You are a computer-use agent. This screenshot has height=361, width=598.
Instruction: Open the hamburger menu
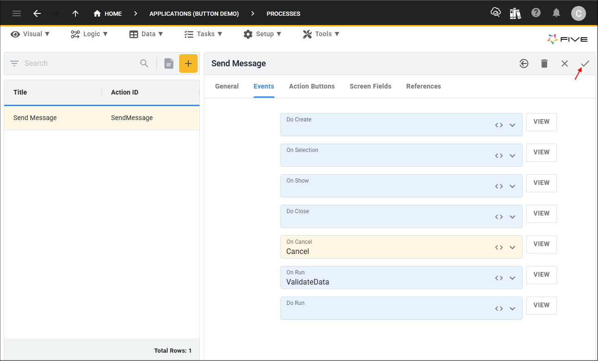tap(17, 13)
